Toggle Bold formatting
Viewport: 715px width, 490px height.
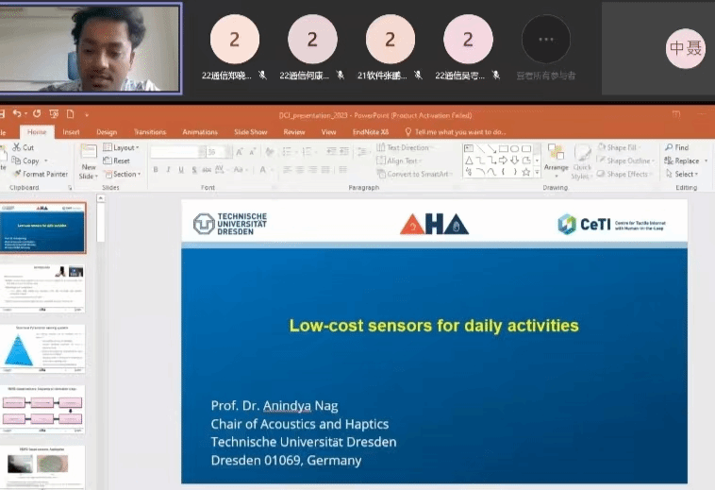(155, 170)
